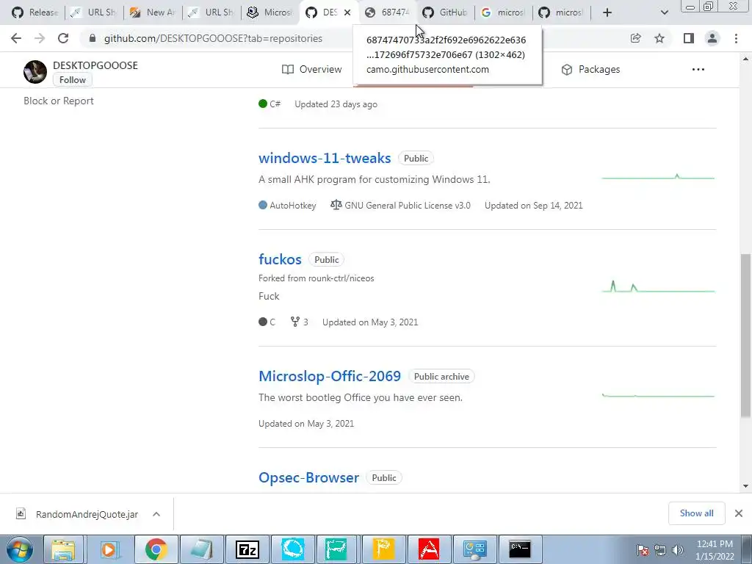
Task: Switch to the Release tab
Action: [35, 12]
